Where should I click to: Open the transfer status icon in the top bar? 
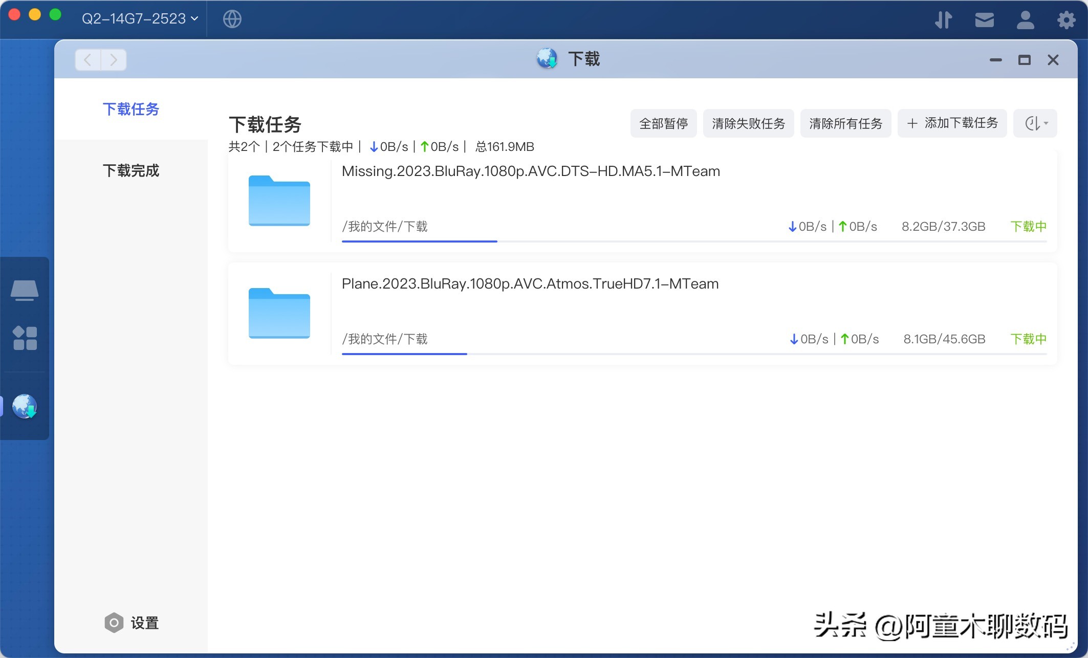tap(943, 19)
